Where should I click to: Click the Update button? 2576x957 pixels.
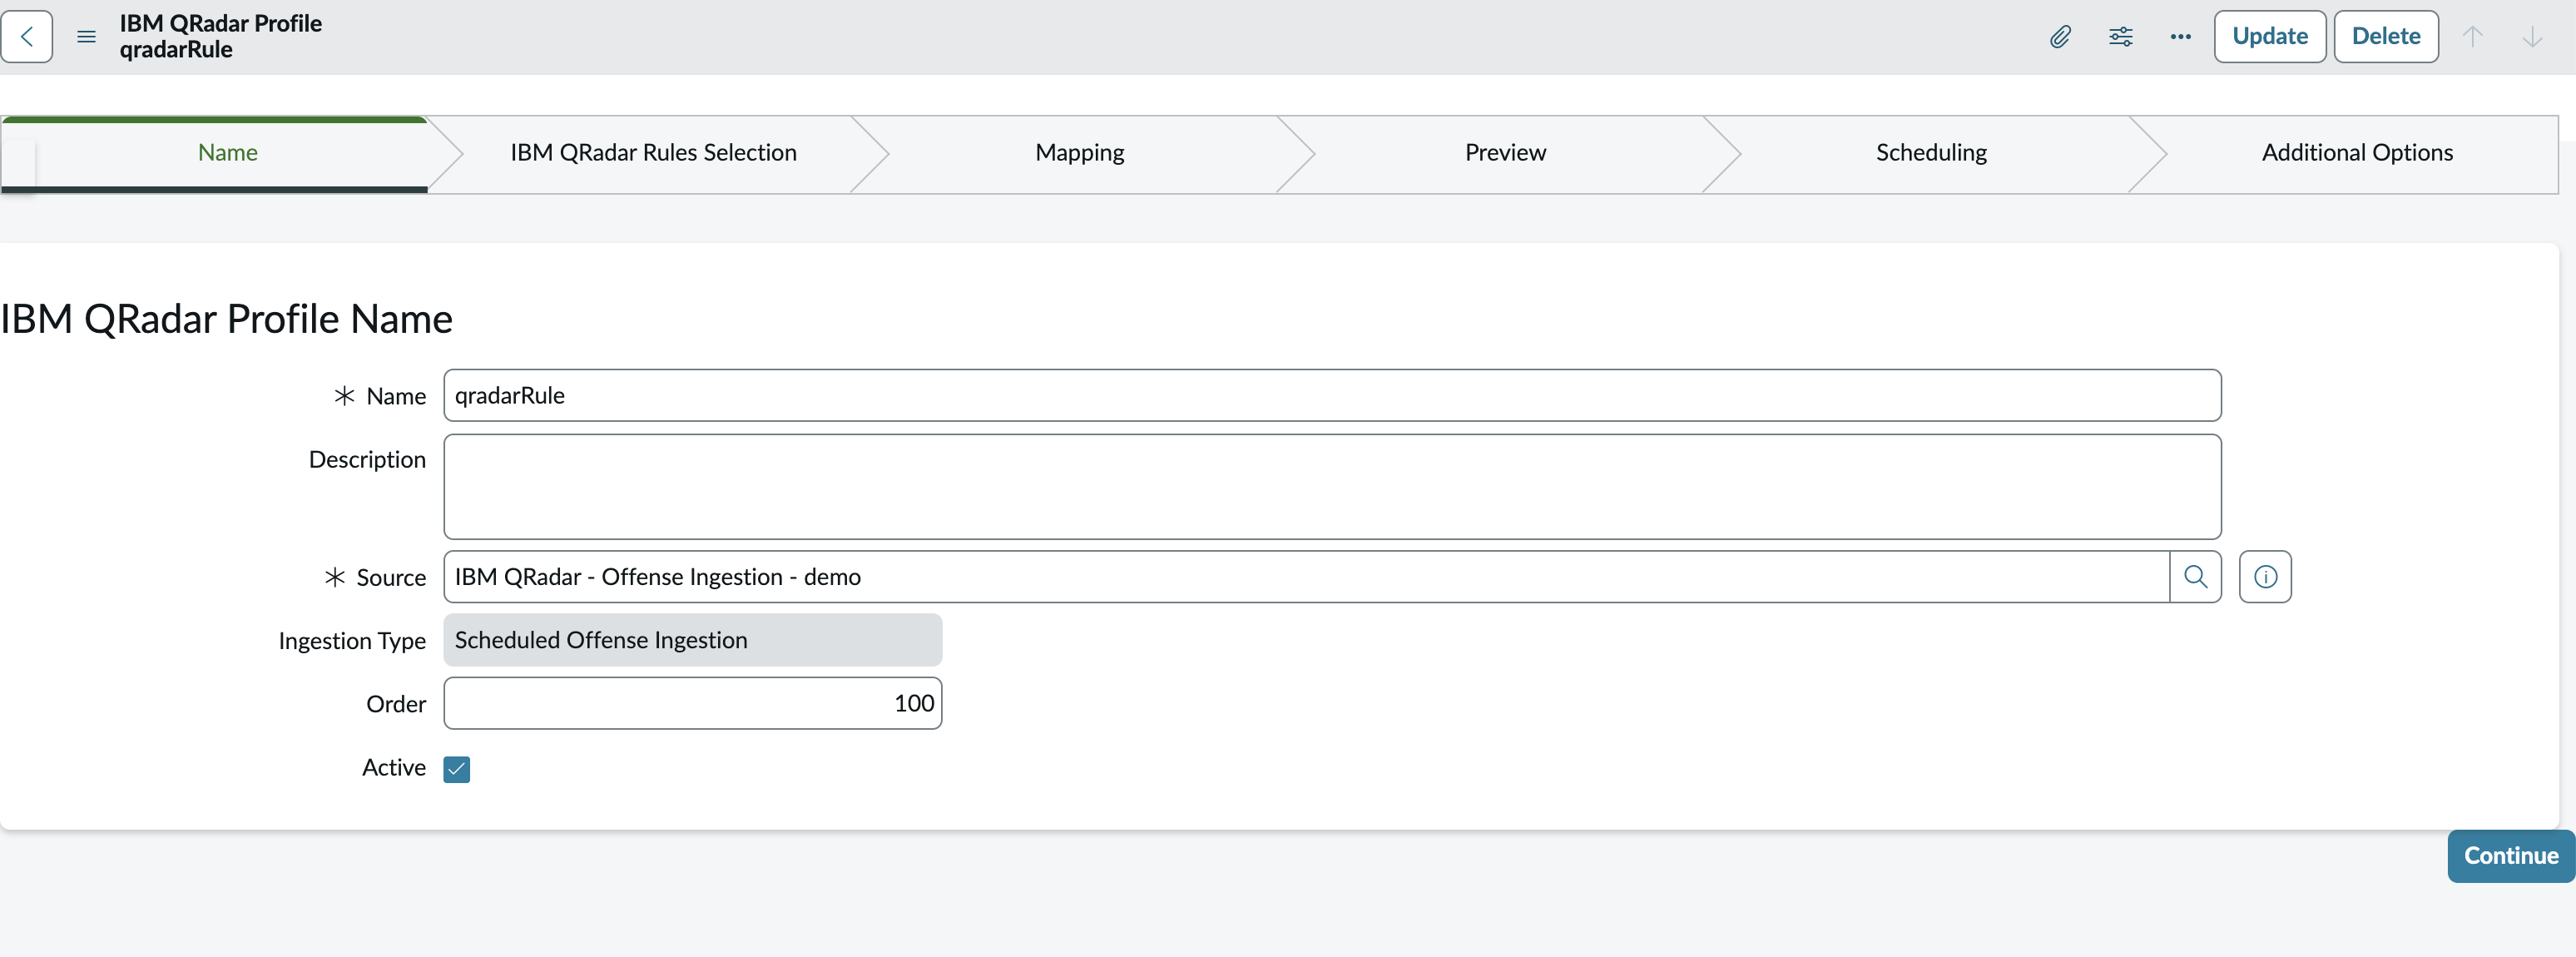(2269, 37)
